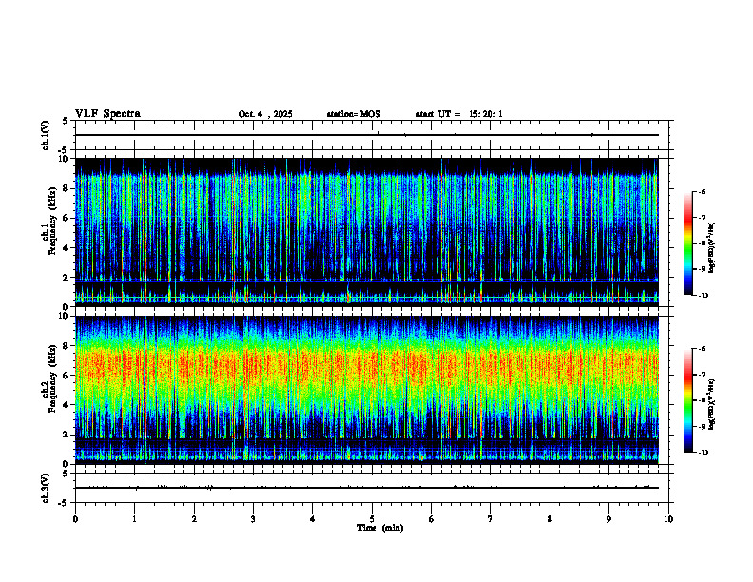Click the ch.1 voltage waveform trace
The image size is (753, 582).
click(x=367, y=135)
